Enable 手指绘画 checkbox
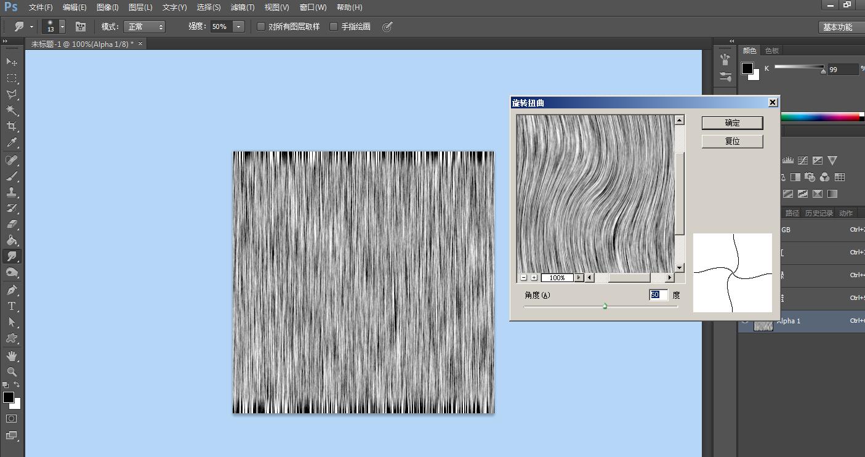865x457 pixels. [334, 26]
